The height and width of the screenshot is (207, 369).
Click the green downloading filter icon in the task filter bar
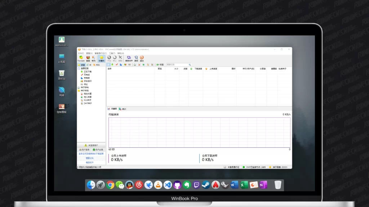coord(112,65)
